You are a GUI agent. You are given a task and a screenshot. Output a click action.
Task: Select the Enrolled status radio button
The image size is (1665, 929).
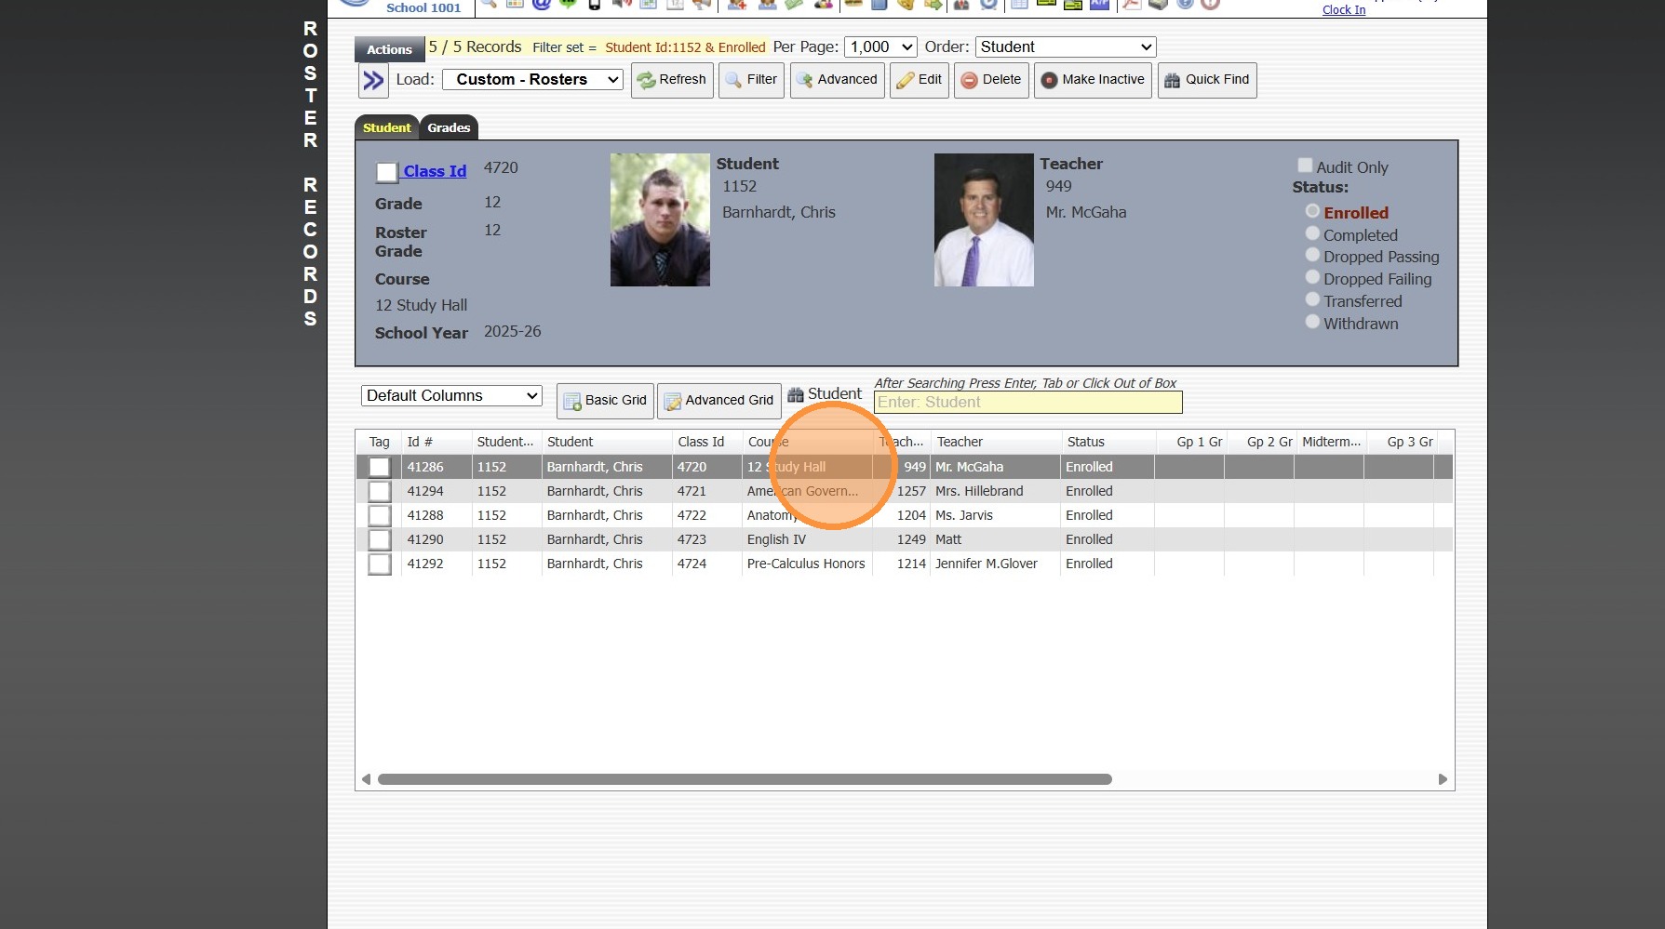1312,211
